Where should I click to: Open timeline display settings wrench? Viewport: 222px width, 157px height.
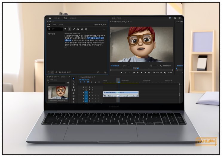click(95, 82)
